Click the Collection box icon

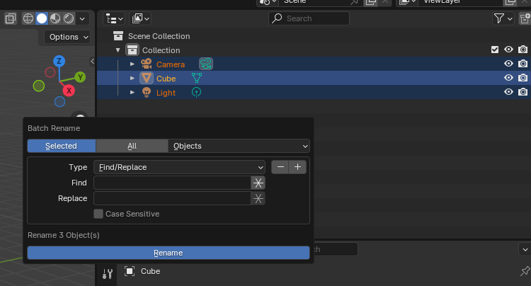coord(132,50)
